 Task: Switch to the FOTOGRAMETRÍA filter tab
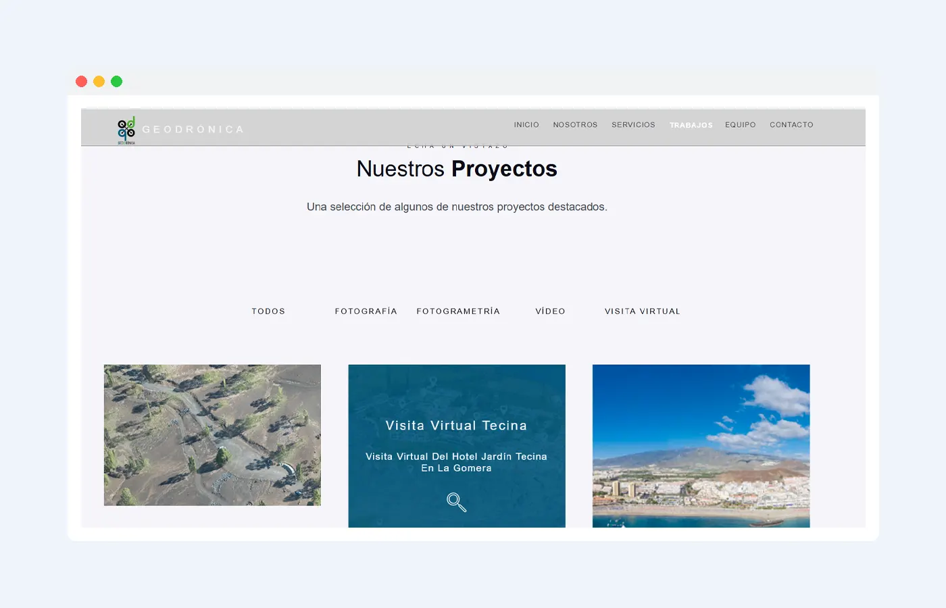pos(458,311)
